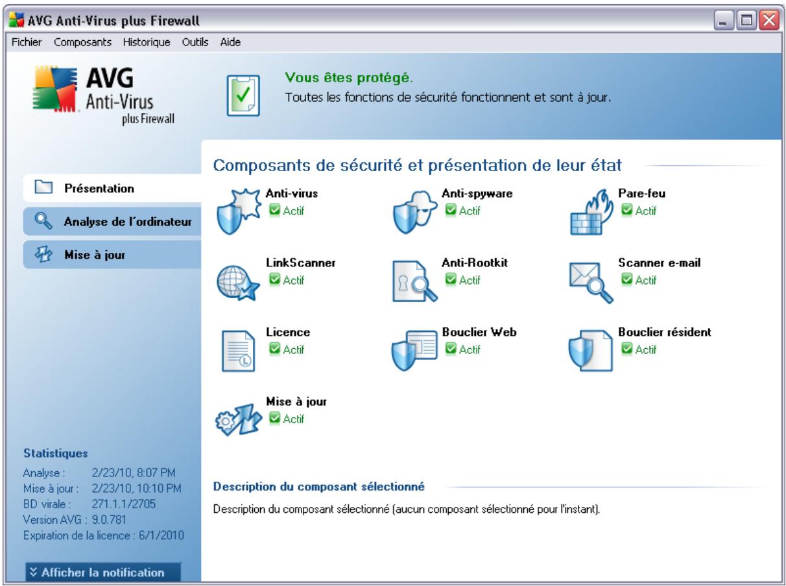Expand the Afficher la notification panel
This screenshot has height=586, width=786.
click(x=104, y=572)
